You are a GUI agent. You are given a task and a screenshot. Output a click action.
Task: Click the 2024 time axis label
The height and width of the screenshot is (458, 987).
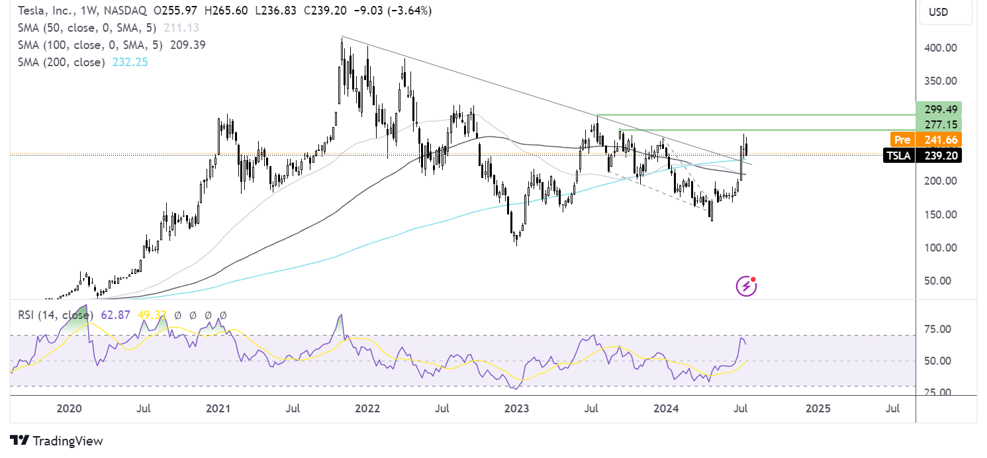[x=667, y=408]
